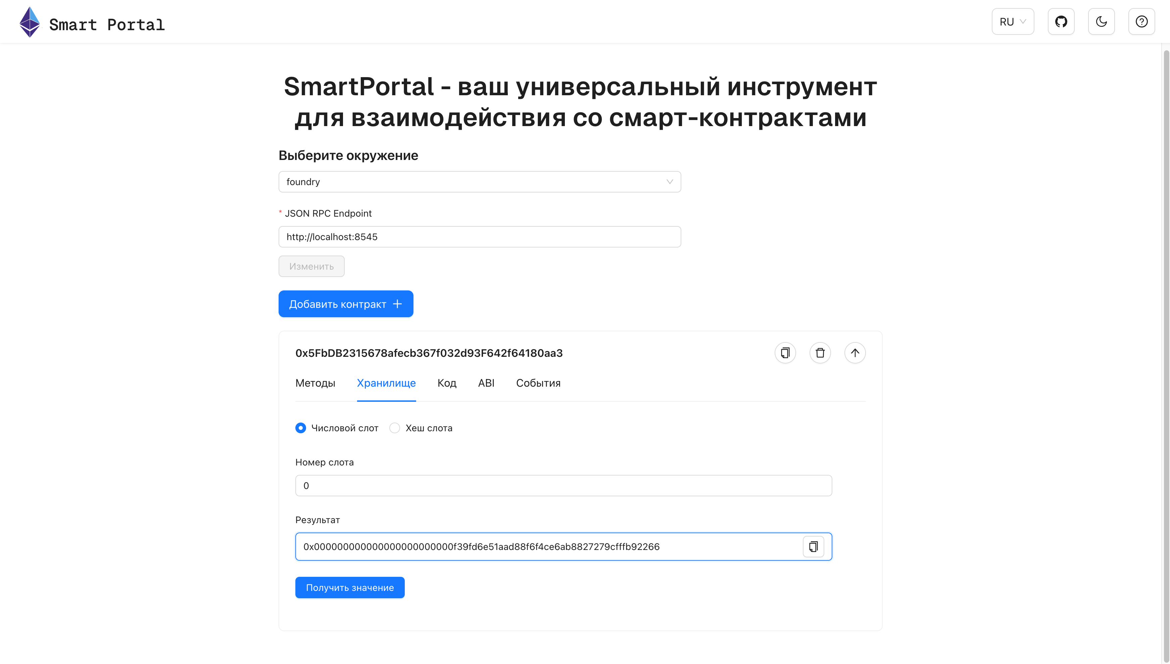Click the copy result value icon
Viewport: 1170px width, 664px height.
[x=813, y=547]
